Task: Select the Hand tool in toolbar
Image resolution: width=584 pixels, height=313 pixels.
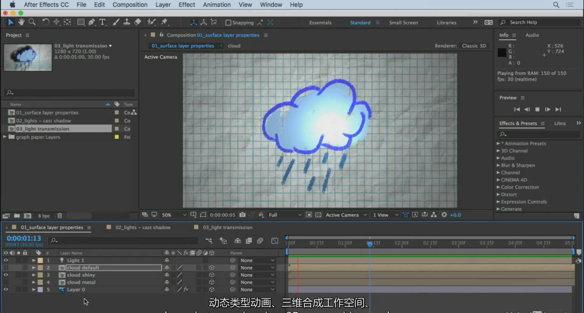Action: 21,22
